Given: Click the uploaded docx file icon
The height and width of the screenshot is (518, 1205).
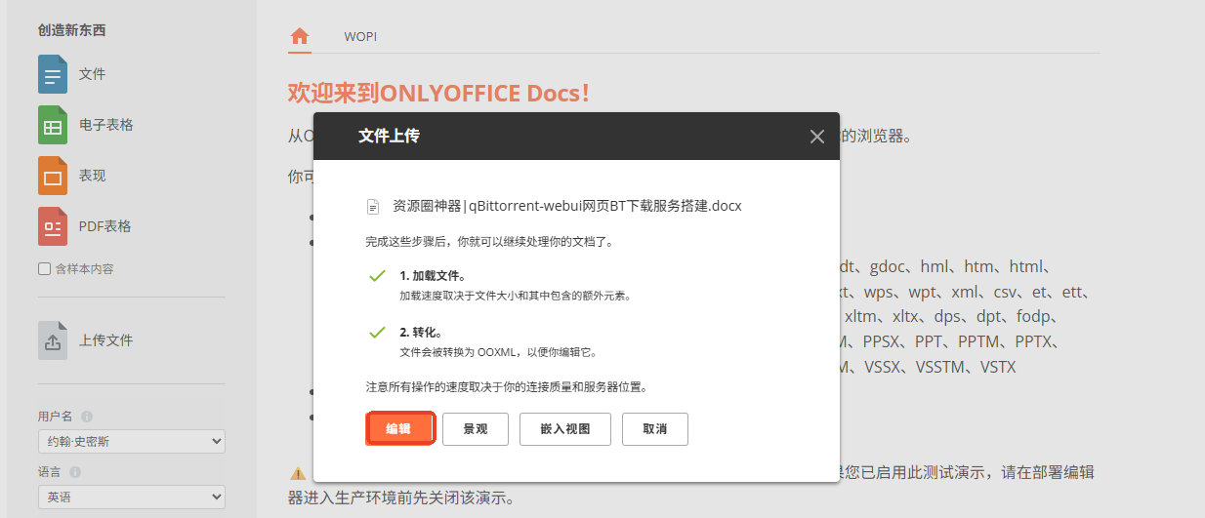Looking at the screenshot, I should [372, 207].
